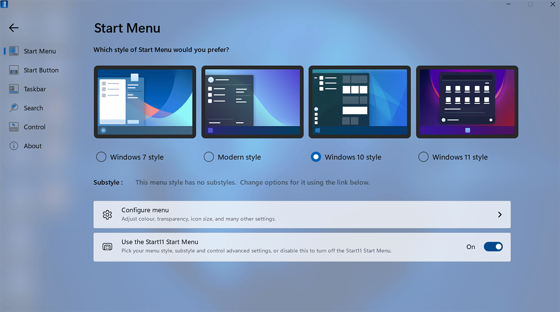Select the Windows 10 style radio button

pyautogui.click(x=316, y=157)
